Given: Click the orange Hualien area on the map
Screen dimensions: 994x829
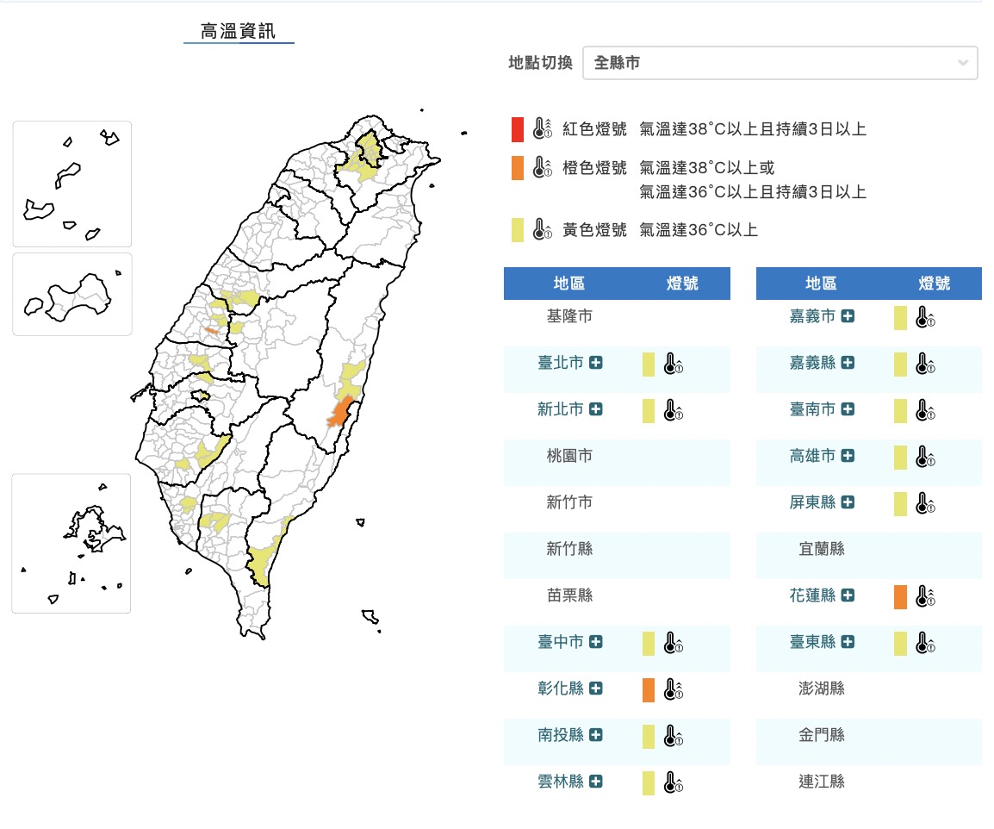Looking at the screenshot, I should tap(340, 413).
